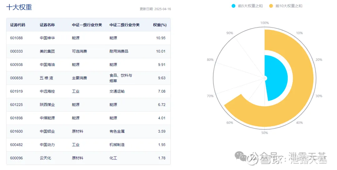Click the 中证一级行业分类 column header
Screen dimensions: 337x170
pyautogui.click(x=87, y=25)
